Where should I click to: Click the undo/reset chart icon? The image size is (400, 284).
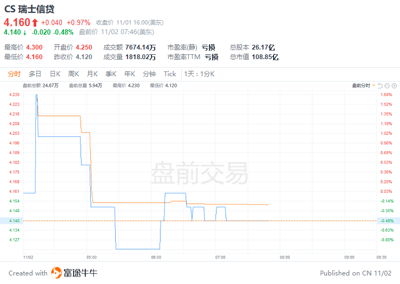(380, 86)
